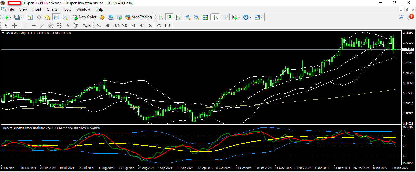
Task: Select the Equidistant Channel tool
Action: click(x=51, y=25)
